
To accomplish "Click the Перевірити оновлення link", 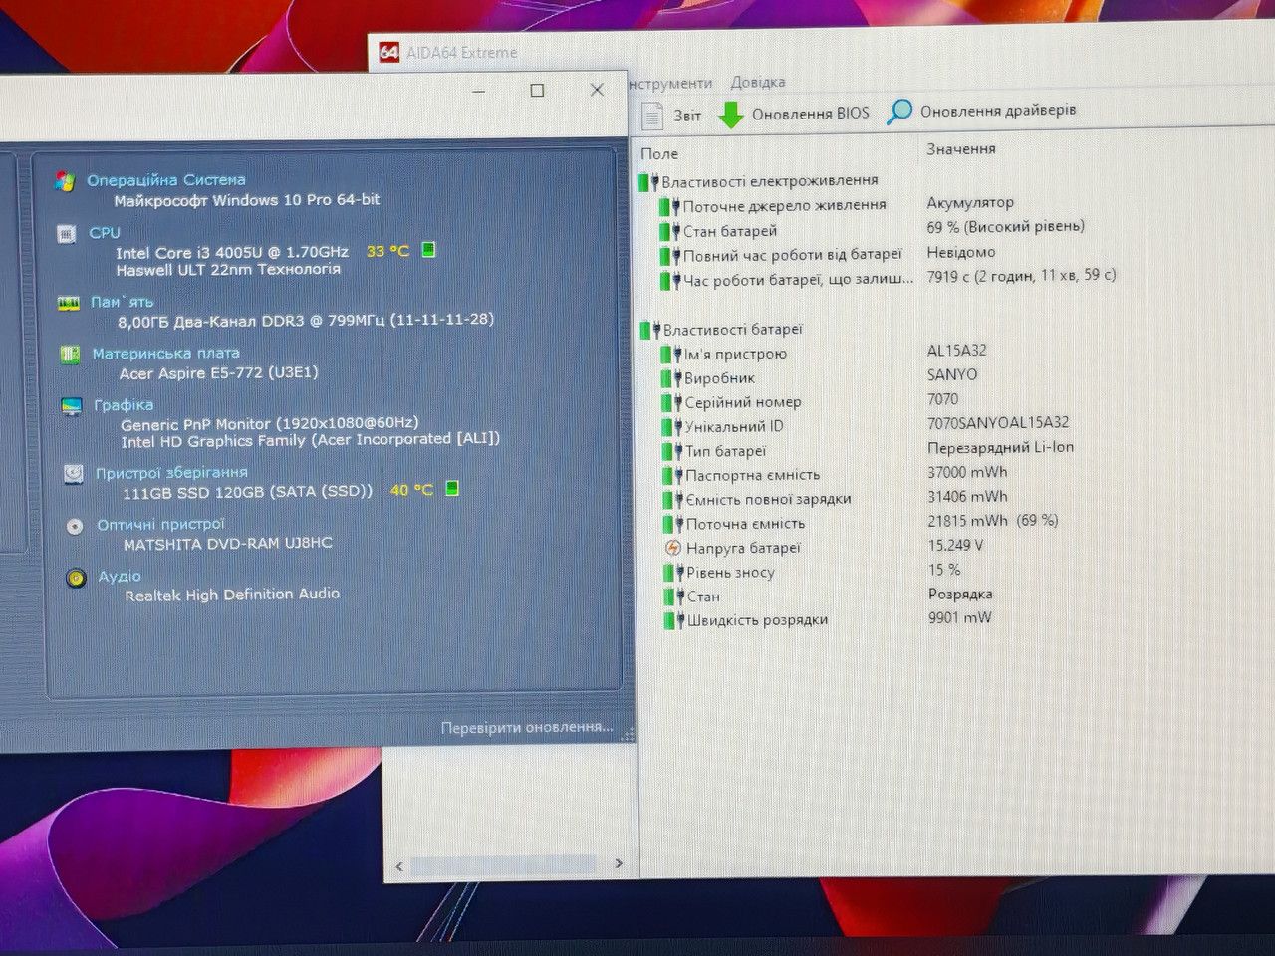I will 526,728.
